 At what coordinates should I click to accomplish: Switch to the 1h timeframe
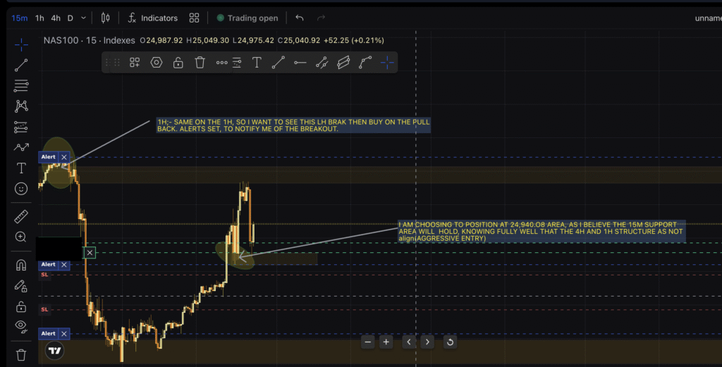coord(39,18)
